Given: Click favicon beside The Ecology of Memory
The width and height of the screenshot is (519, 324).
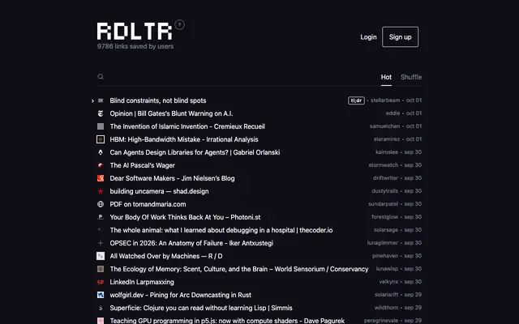Looking at the screenshot, I should [101, 269].
